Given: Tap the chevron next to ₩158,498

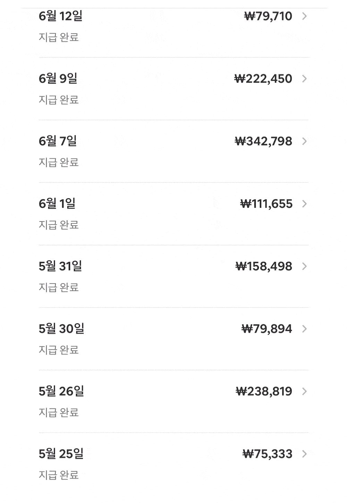Looking at the screenshot, I should [x=304, y=266].
